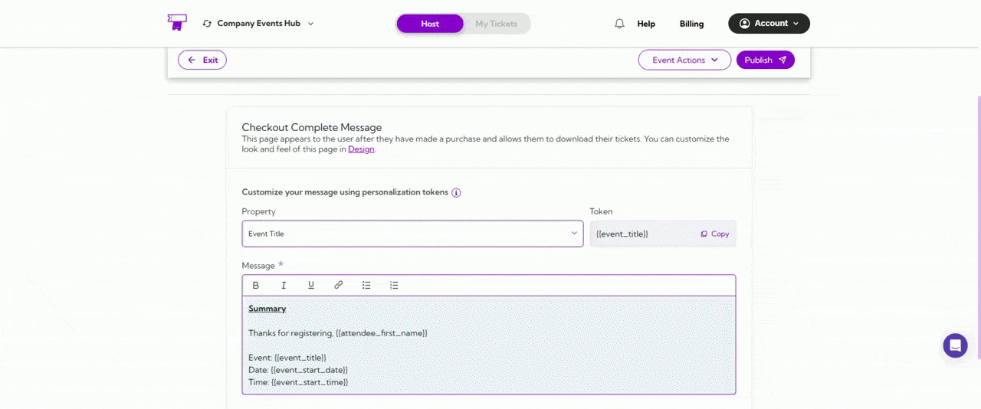The width and height of the screenshot is (981, 409).
Task: Click the Exit button
Action: point(202,60)
